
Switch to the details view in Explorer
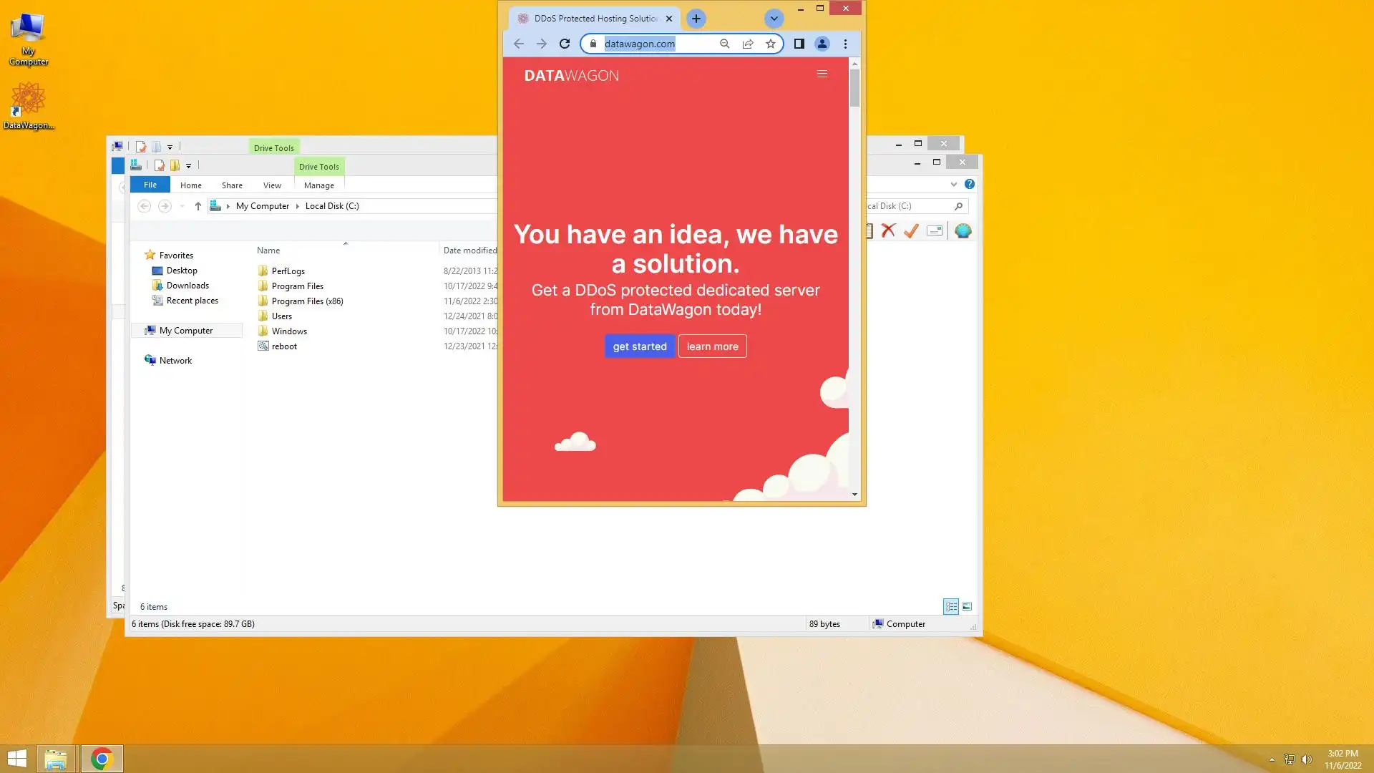[x=951, y=606]
